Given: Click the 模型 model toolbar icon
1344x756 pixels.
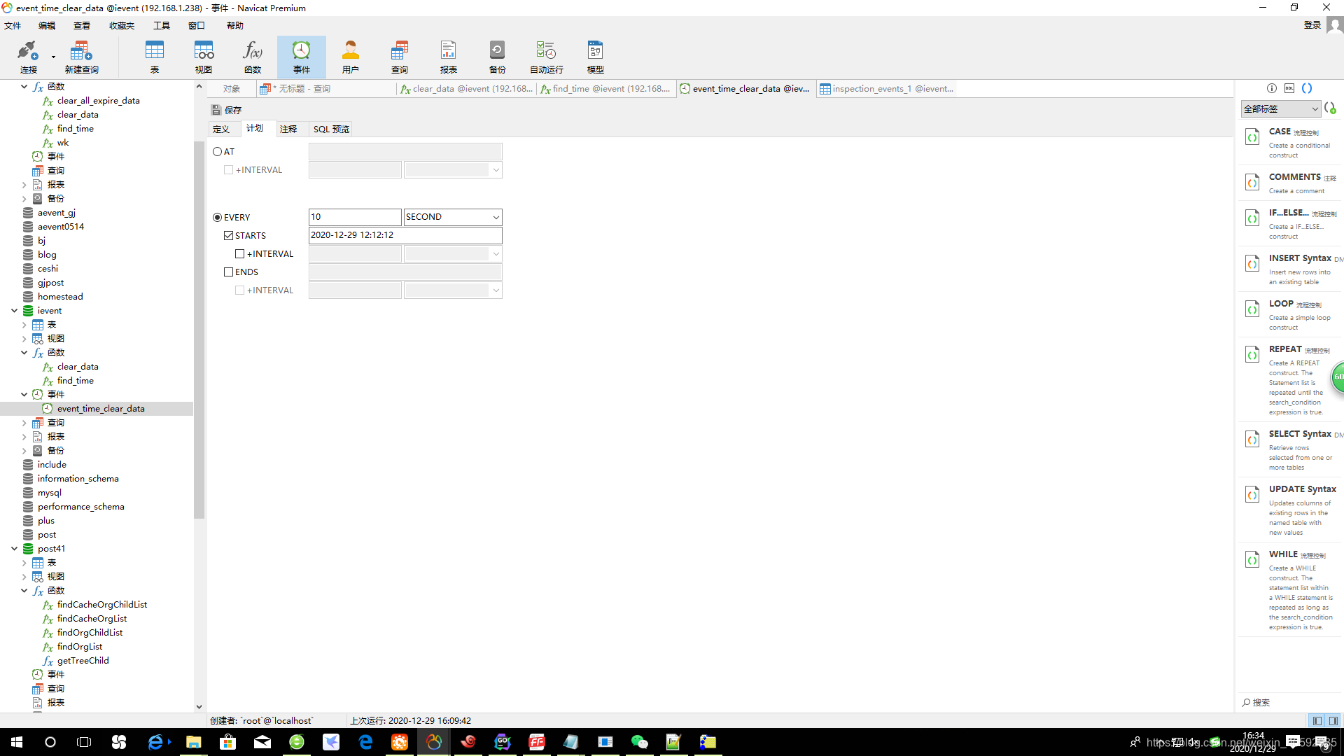Looking at the screenshot, I should click(595, 56).
